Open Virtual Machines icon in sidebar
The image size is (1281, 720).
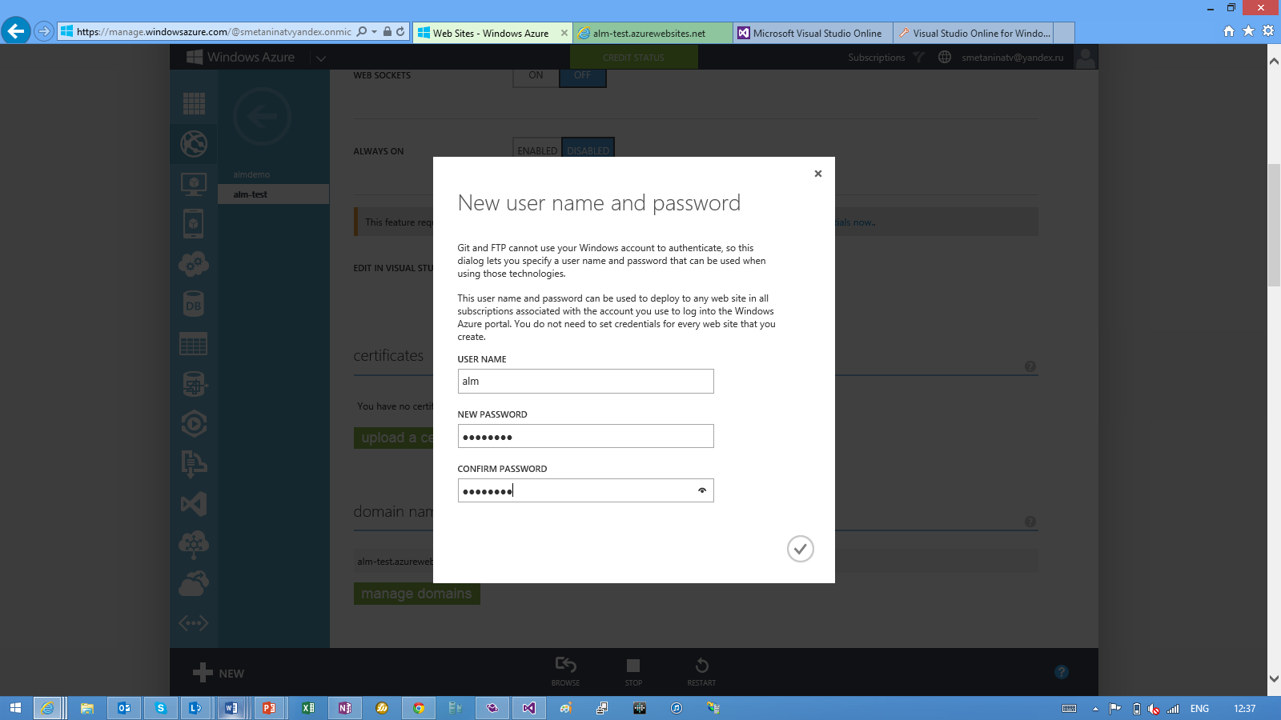pos(194,184)
